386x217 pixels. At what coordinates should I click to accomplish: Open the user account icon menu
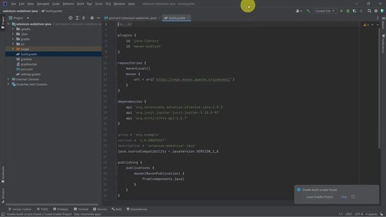click(x=299, y=11)
